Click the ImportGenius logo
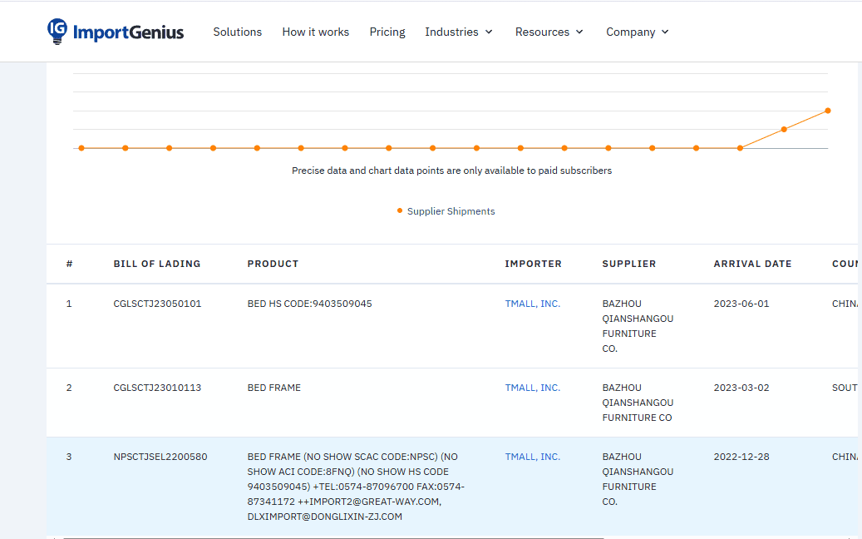Screen dimensions: 862x539 [116, 32]
